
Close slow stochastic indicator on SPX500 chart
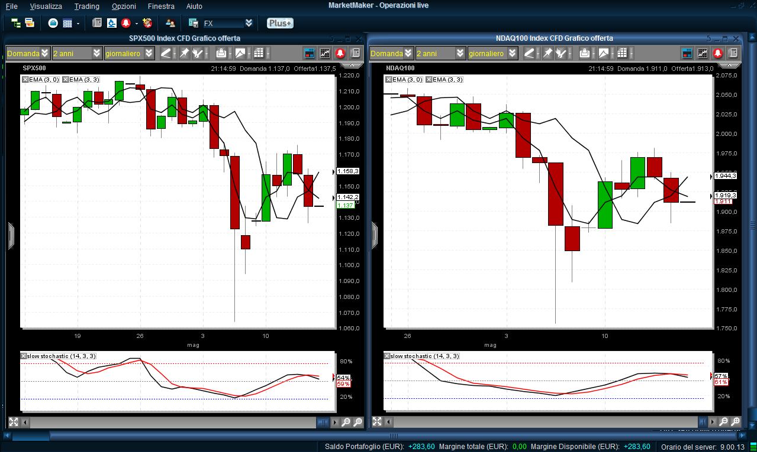(24, 356)
